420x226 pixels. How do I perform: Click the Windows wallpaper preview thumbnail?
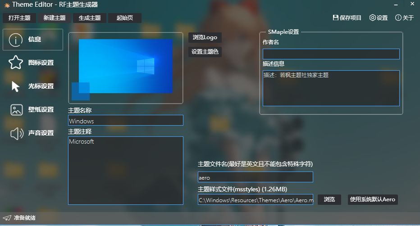(x=126, y=66)
